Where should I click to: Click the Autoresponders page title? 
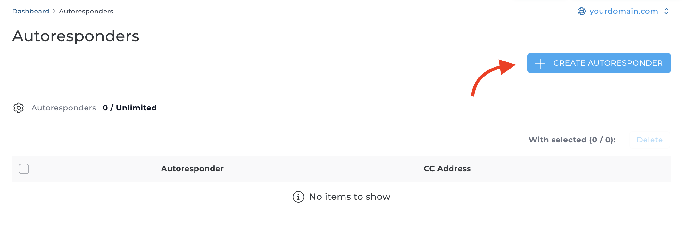(76, 36)
